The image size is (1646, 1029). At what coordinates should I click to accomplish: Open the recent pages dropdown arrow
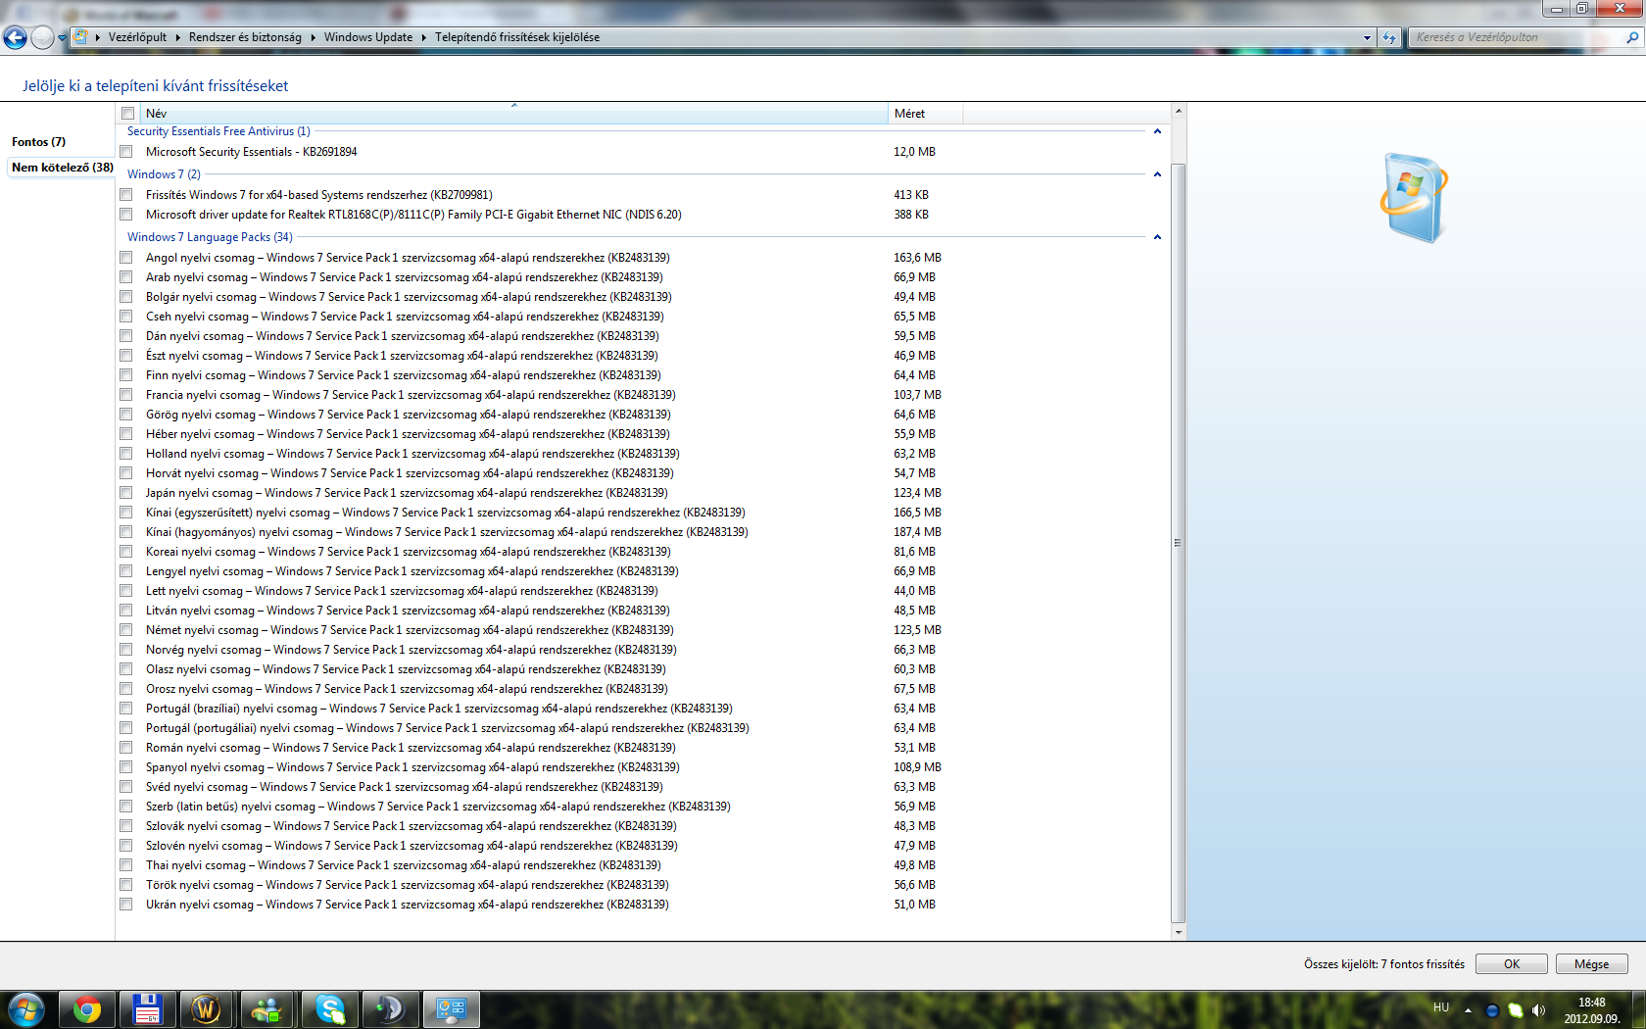click(62, 38)
